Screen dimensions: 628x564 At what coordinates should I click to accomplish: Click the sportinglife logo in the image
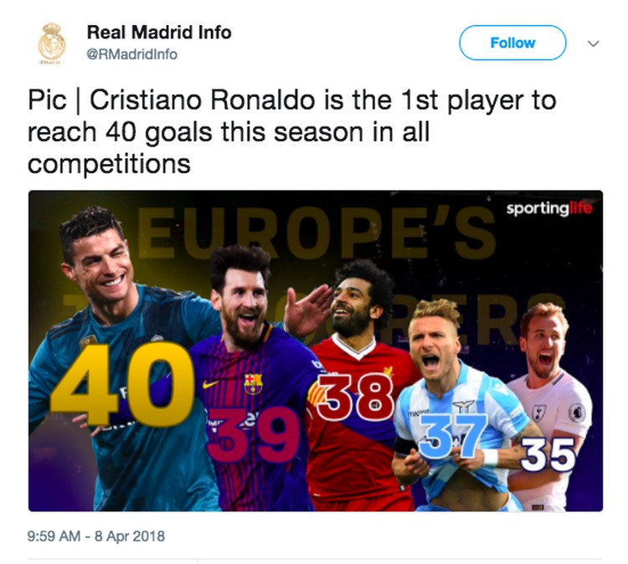(x=548, y=208)
